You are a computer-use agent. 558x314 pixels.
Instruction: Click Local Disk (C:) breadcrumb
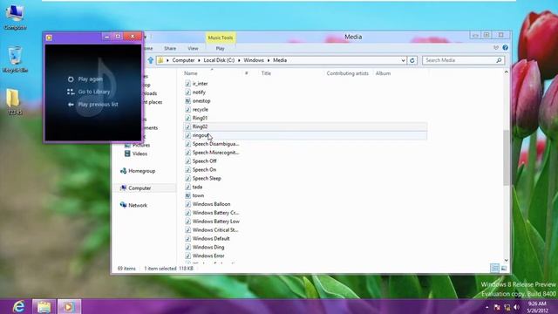tap(219, 60)
